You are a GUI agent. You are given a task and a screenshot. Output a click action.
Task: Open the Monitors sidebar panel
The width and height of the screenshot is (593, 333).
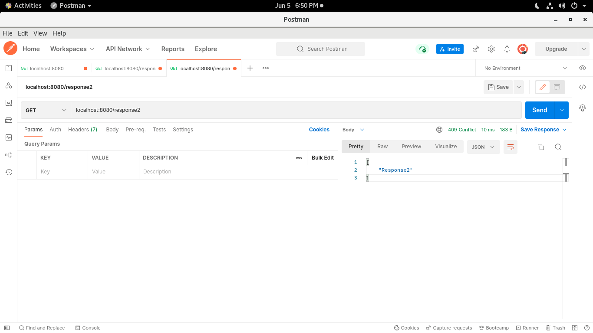(x=9, y=137)
